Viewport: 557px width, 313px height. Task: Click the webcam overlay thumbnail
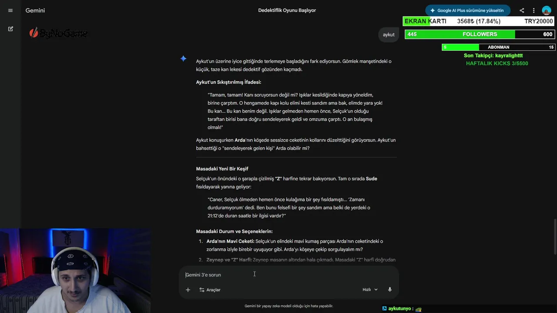pos(75,270)
